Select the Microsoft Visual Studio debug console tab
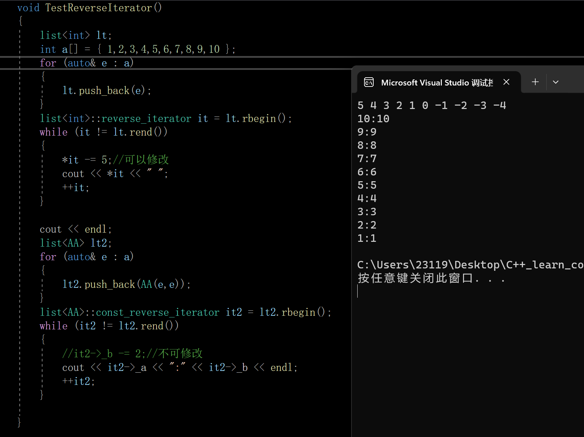This screenshot has height=437, width=584. coord(439,82)
